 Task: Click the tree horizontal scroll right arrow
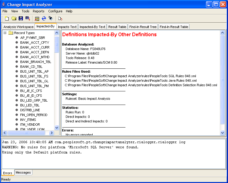(51, 133)
